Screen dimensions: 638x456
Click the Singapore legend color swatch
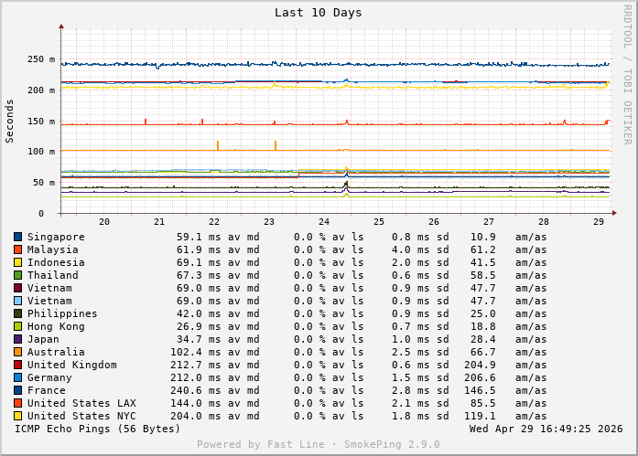point(17,237)
